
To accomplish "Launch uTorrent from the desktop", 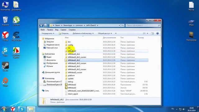I will pyautogui.click(x=16, y=21).
